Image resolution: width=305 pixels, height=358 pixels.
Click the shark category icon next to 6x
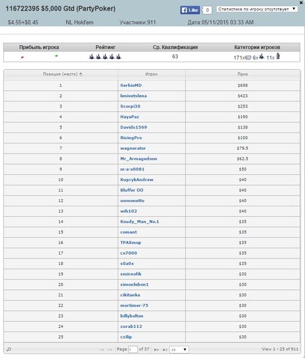[x=262, y=56]
